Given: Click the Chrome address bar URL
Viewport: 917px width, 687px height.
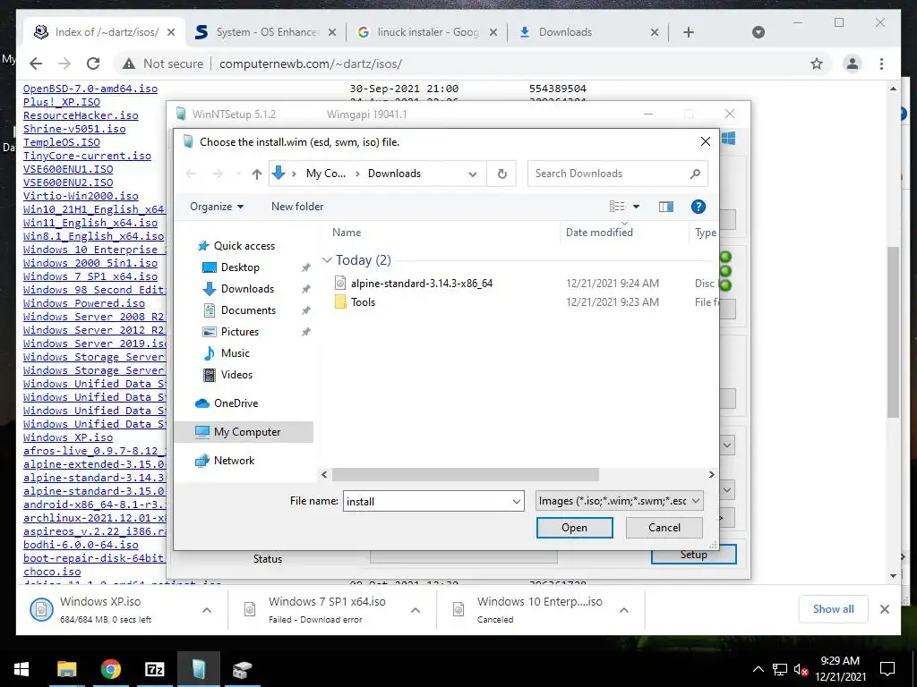Looking at the screenshot, I should pos(311,64).
